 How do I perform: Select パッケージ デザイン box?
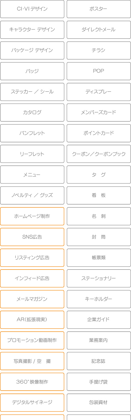tap(32, 50)
